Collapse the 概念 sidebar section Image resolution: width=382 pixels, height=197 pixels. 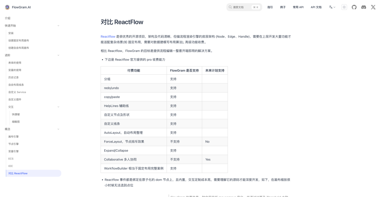58,129
